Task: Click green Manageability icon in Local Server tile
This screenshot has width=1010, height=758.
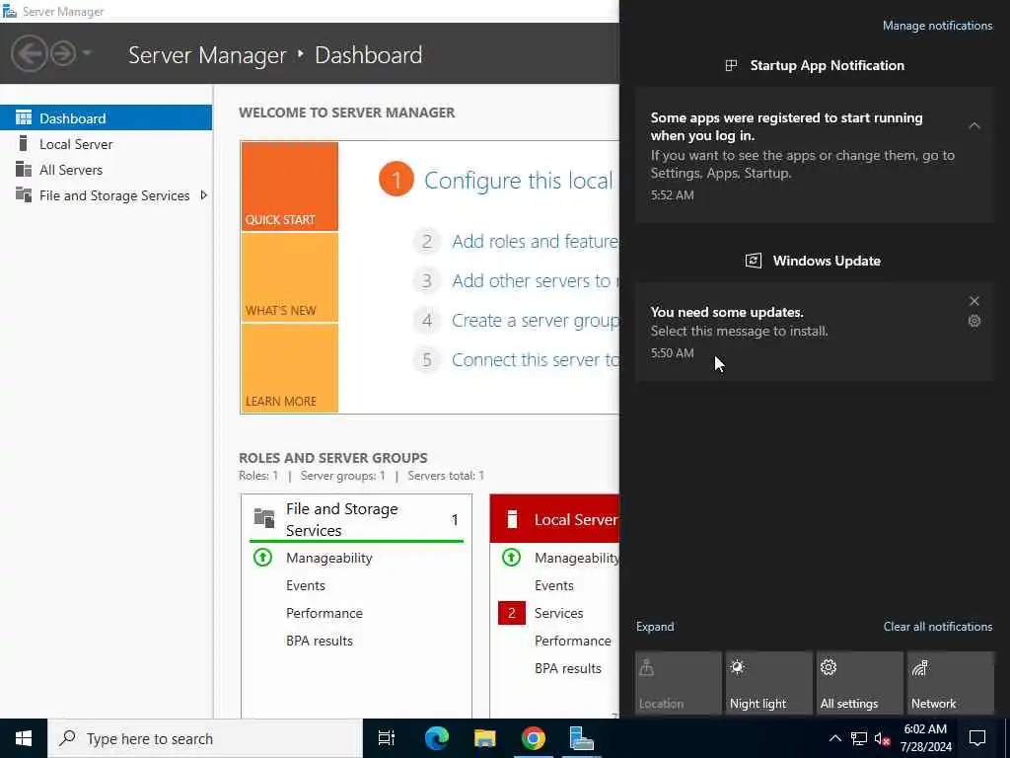Action: pos(512,557)
